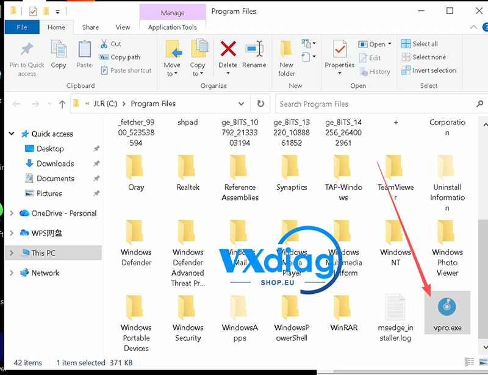Click Invert selection in ribbon
Image resolution: width=488 pixels, height=375 pixels.
(429, 70)
